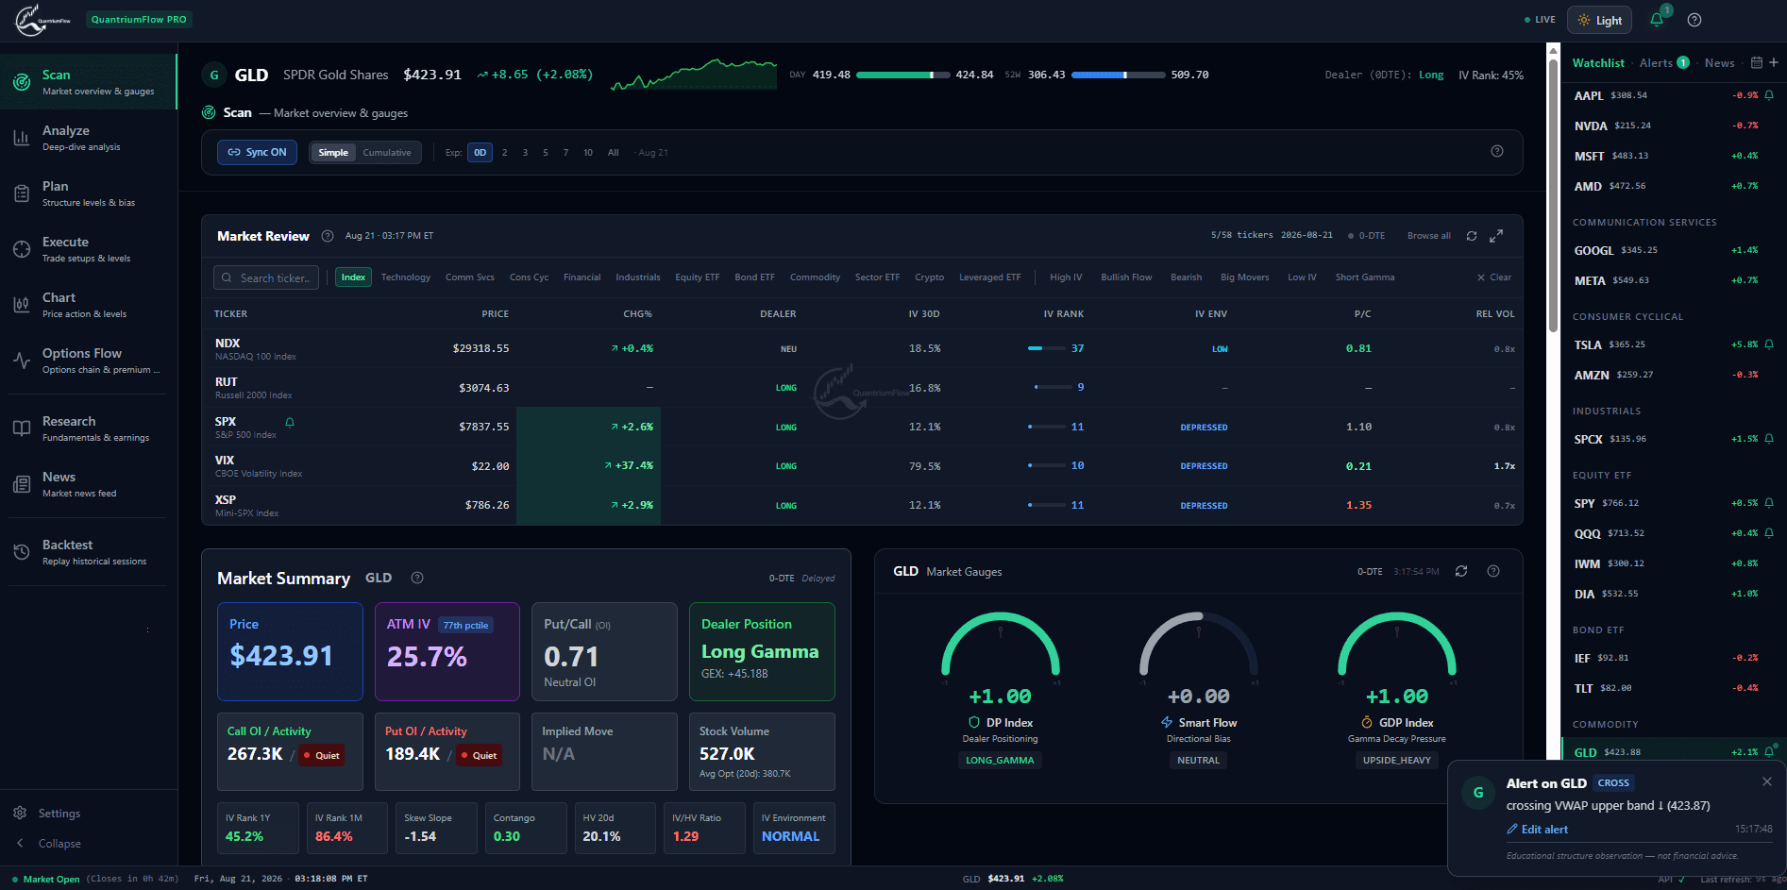Click the GLD day range bar
The image size is (1787, 890).
tap(902, 75)
